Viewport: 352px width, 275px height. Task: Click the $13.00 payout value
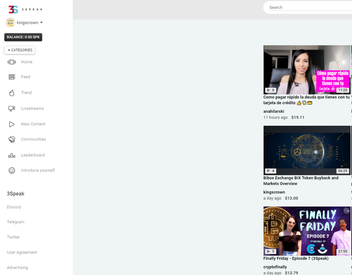(291, 198)
